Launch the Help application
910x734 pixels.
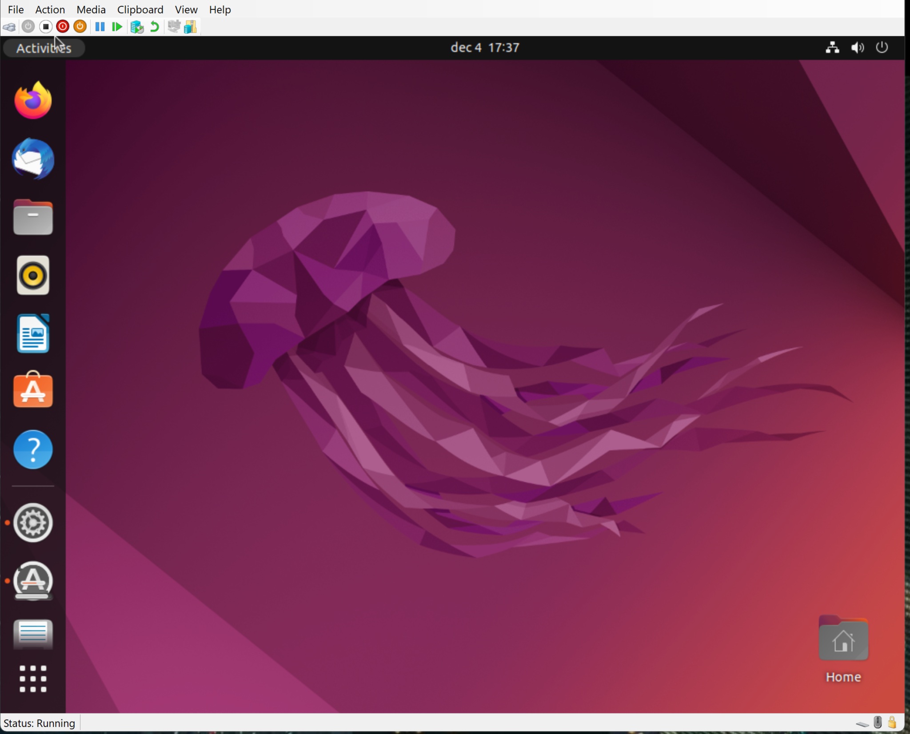(32, 449)
